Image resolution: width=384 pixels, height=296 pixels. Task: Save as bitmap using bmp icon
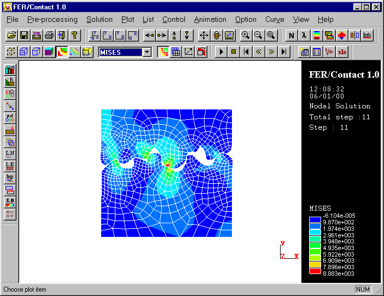pos(37,35)
